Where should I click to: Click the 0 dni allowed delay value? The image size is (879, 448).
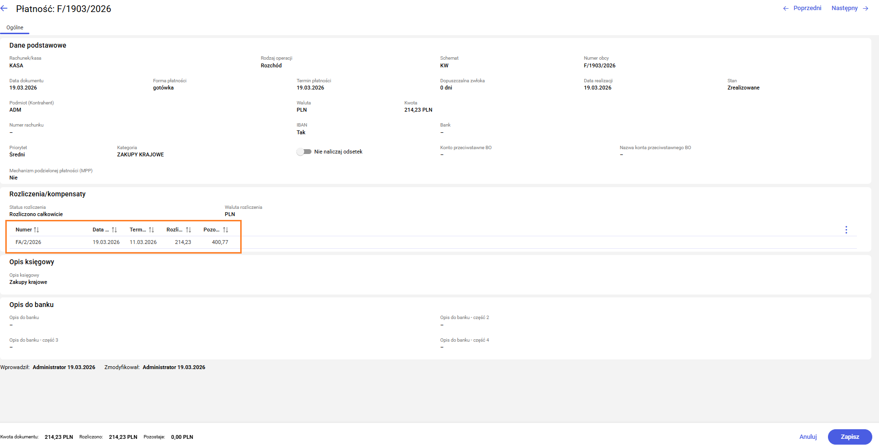(x=446, y=88)
